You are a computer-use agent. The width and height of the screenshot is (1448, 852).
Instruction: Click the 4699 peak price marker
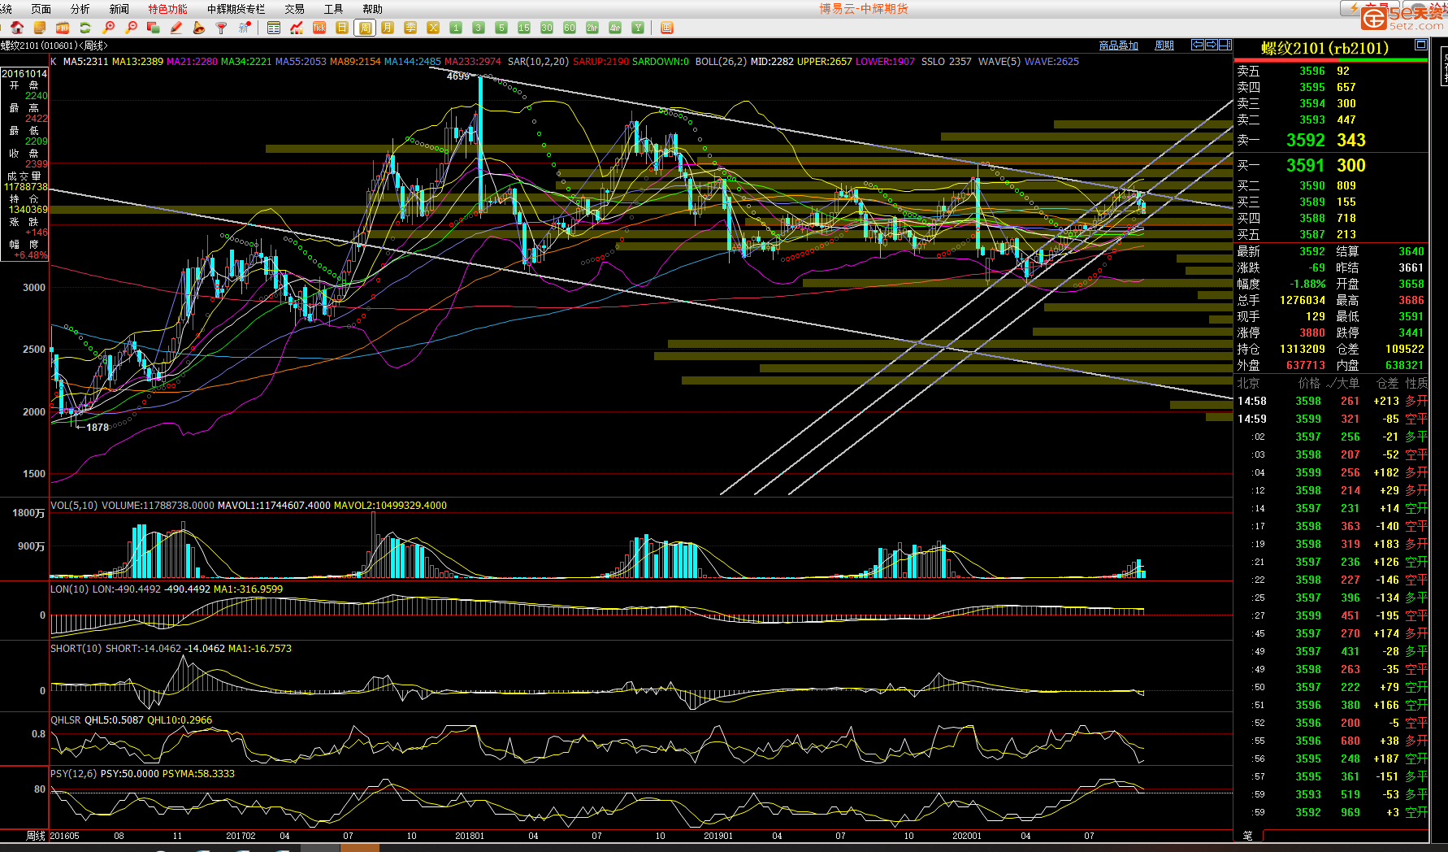click(458, 76)
